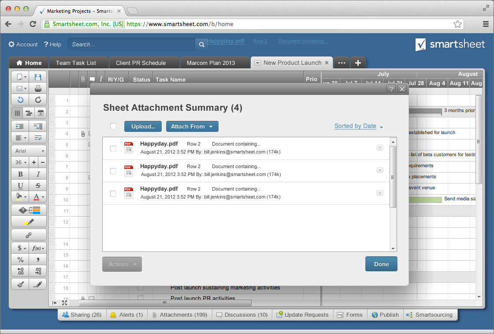Open the Home tab
The width and height of the screenshot is (494, 334).
[x=29, y=63]
